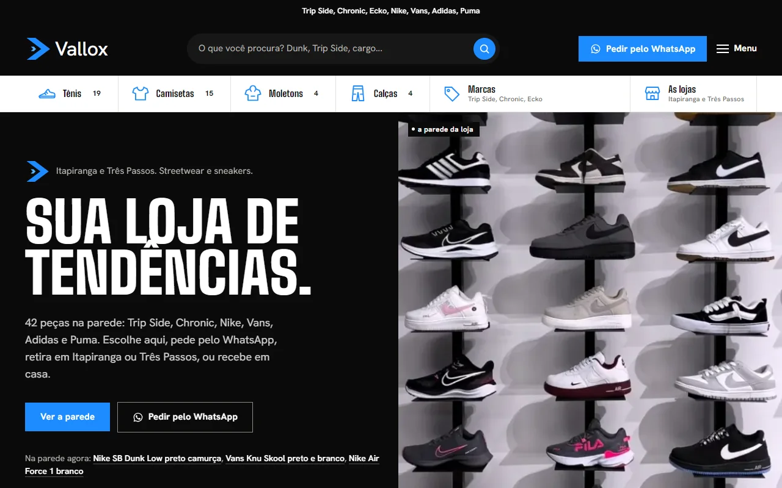Open the Camisetas category
Screen dimensions: 782x488
point(174,94)
